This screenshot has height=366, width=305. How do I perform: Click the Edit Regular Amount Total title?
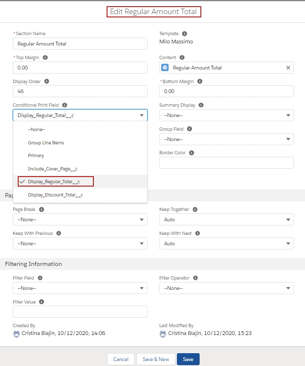153,12
